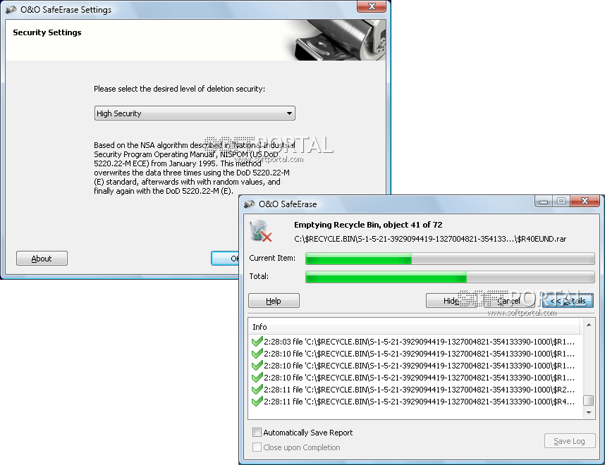Click the check icon of the 2:28:11 $R2 entry
Viewport: 605px width, 465px height.
(257, 390)
